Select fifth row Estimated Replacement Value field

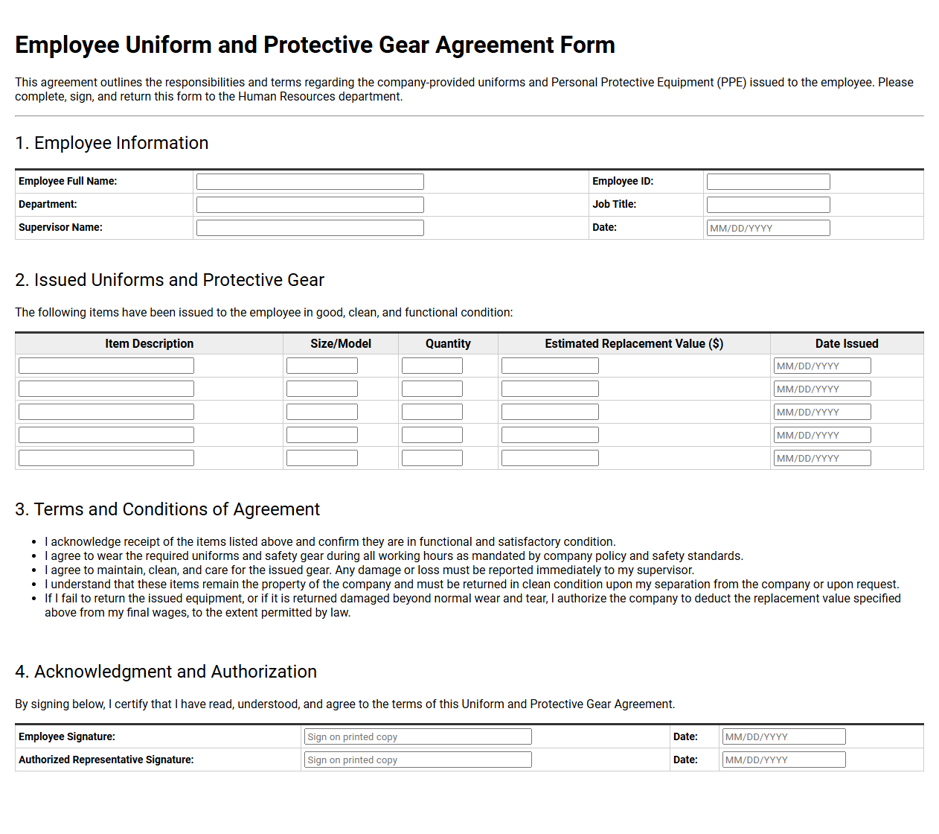[550, 458]
